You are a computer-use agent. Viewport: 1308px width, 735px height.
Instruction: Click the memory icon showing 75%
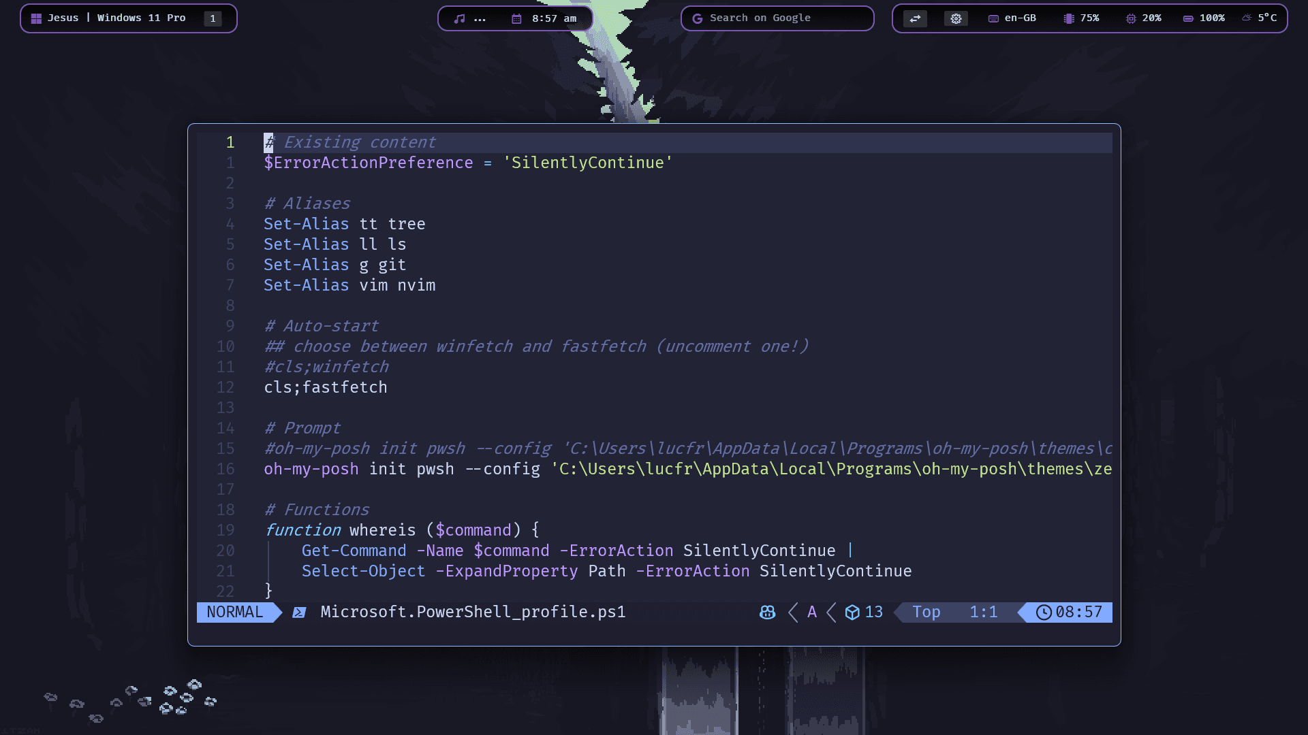pos(1069,18)
